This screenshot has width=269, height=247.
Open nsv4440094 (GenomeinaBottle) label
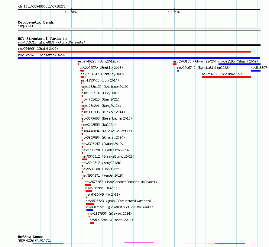pos(107,131)
